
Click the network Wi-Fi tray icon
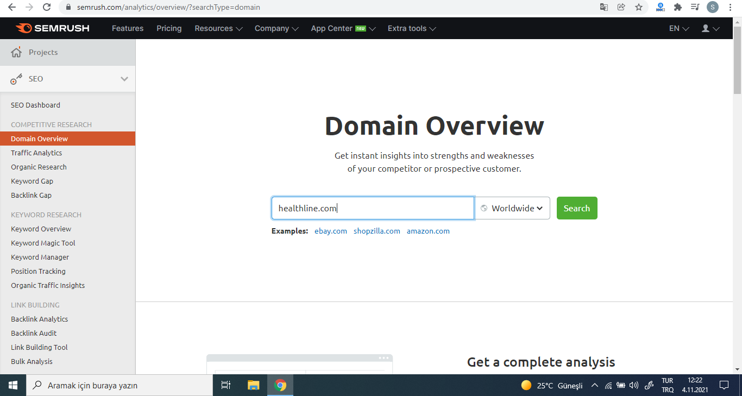[608, 386]
